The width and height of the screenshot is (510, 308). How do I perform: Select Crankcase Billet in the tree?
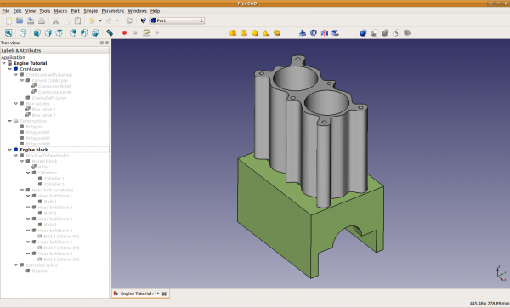54,86
